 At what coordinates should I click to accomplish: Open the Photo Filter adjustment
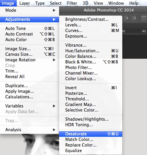point(91,68)
